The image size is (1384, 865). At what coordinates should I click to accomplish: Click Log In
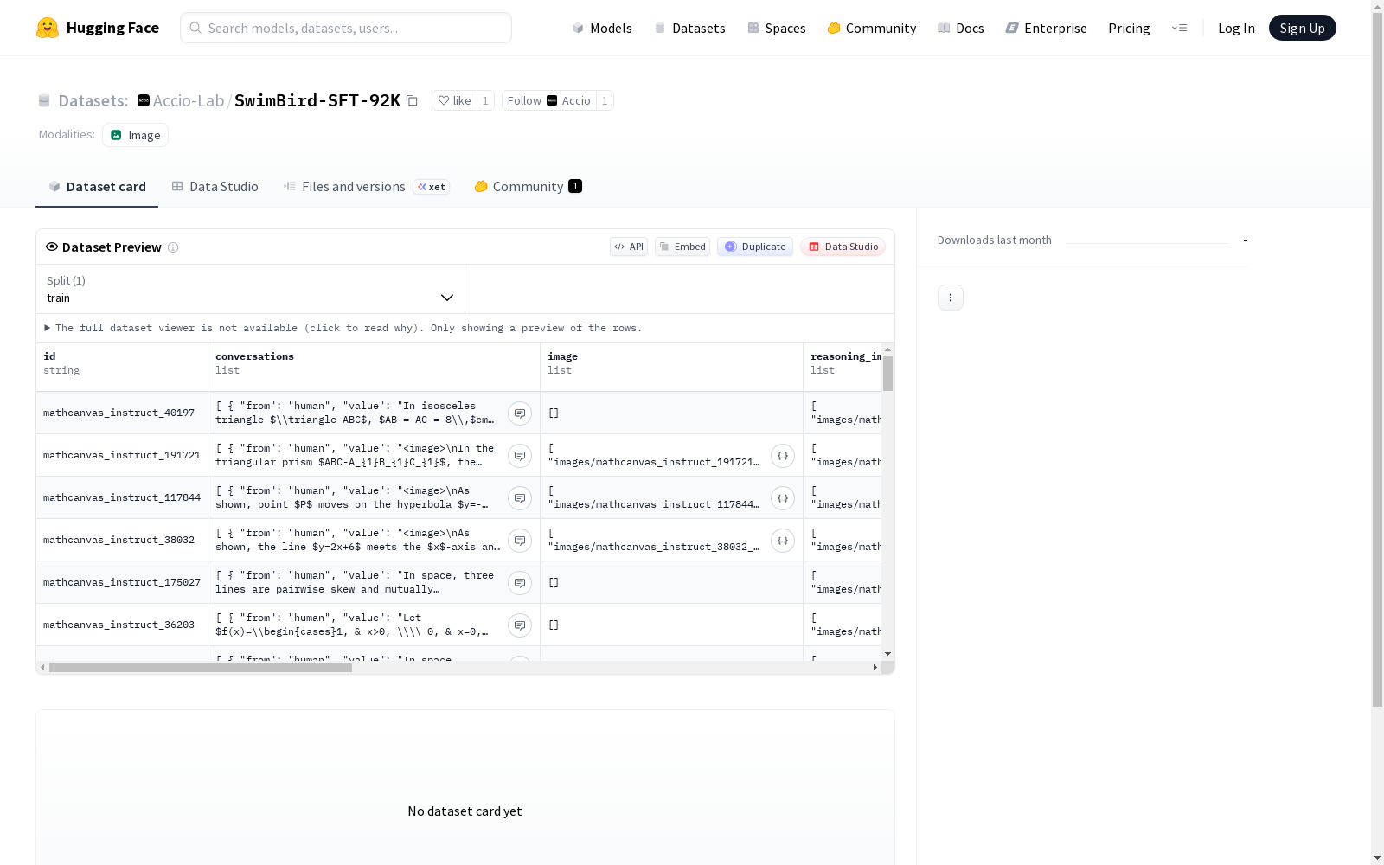pos(1236,29)
